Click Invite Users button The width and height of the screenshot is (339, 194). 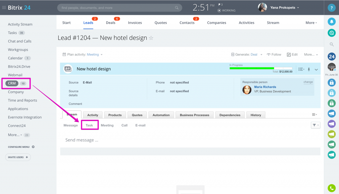click(x=18, y=157)
